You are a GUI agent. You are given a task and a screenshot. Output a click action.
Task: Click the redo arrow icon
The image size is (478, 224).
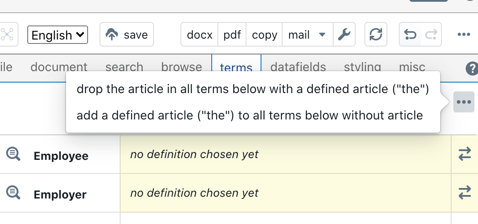[431, 34]
